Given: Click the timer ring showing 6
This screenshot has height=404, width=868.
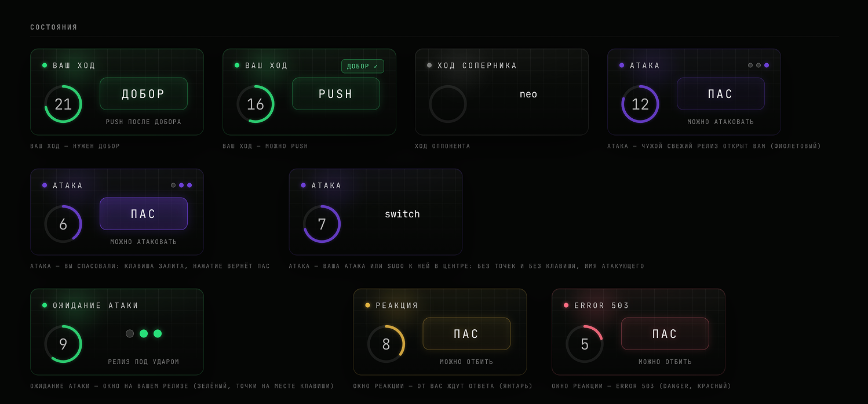Looking at the screenshot, I should tap(63, 224).
